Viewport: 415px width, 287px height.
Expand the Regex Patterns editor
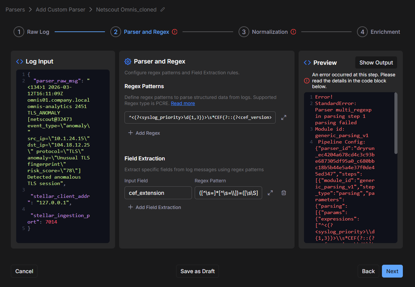tap(284, 118)
